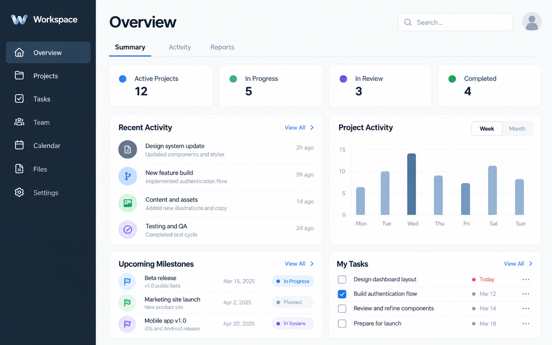Open options menu for Build authentication flow
Viewport: 552px width, 345px height.
[526, 294]
